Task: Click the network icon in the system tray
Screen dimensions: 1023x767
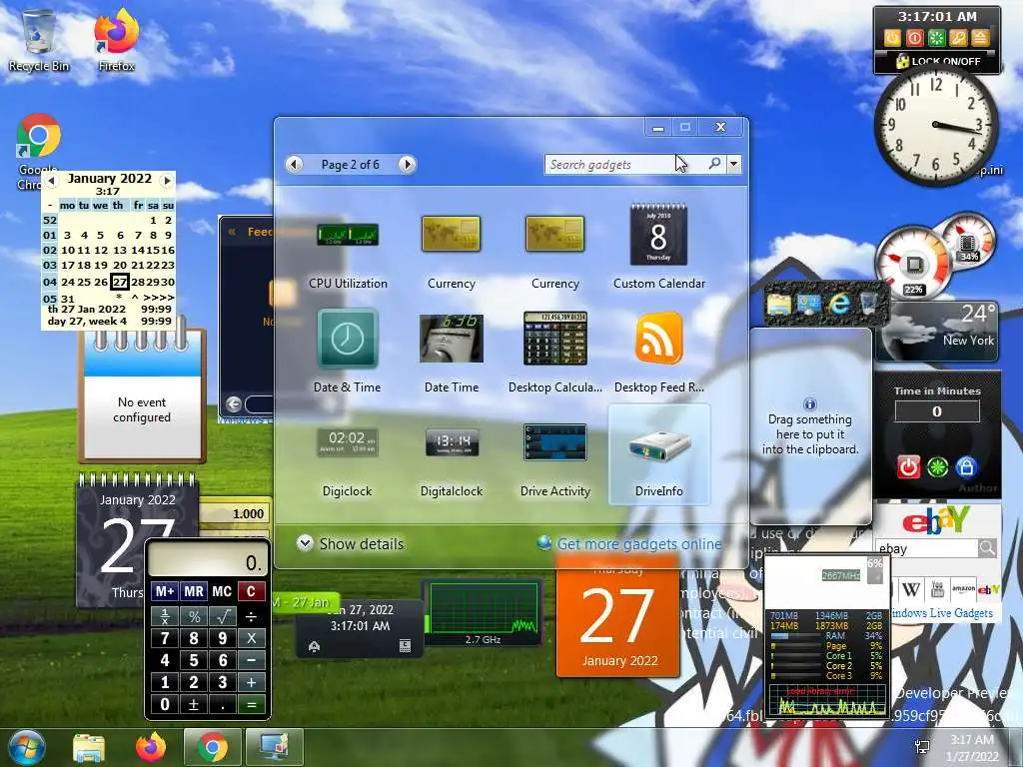Action: tap(922, 747)
